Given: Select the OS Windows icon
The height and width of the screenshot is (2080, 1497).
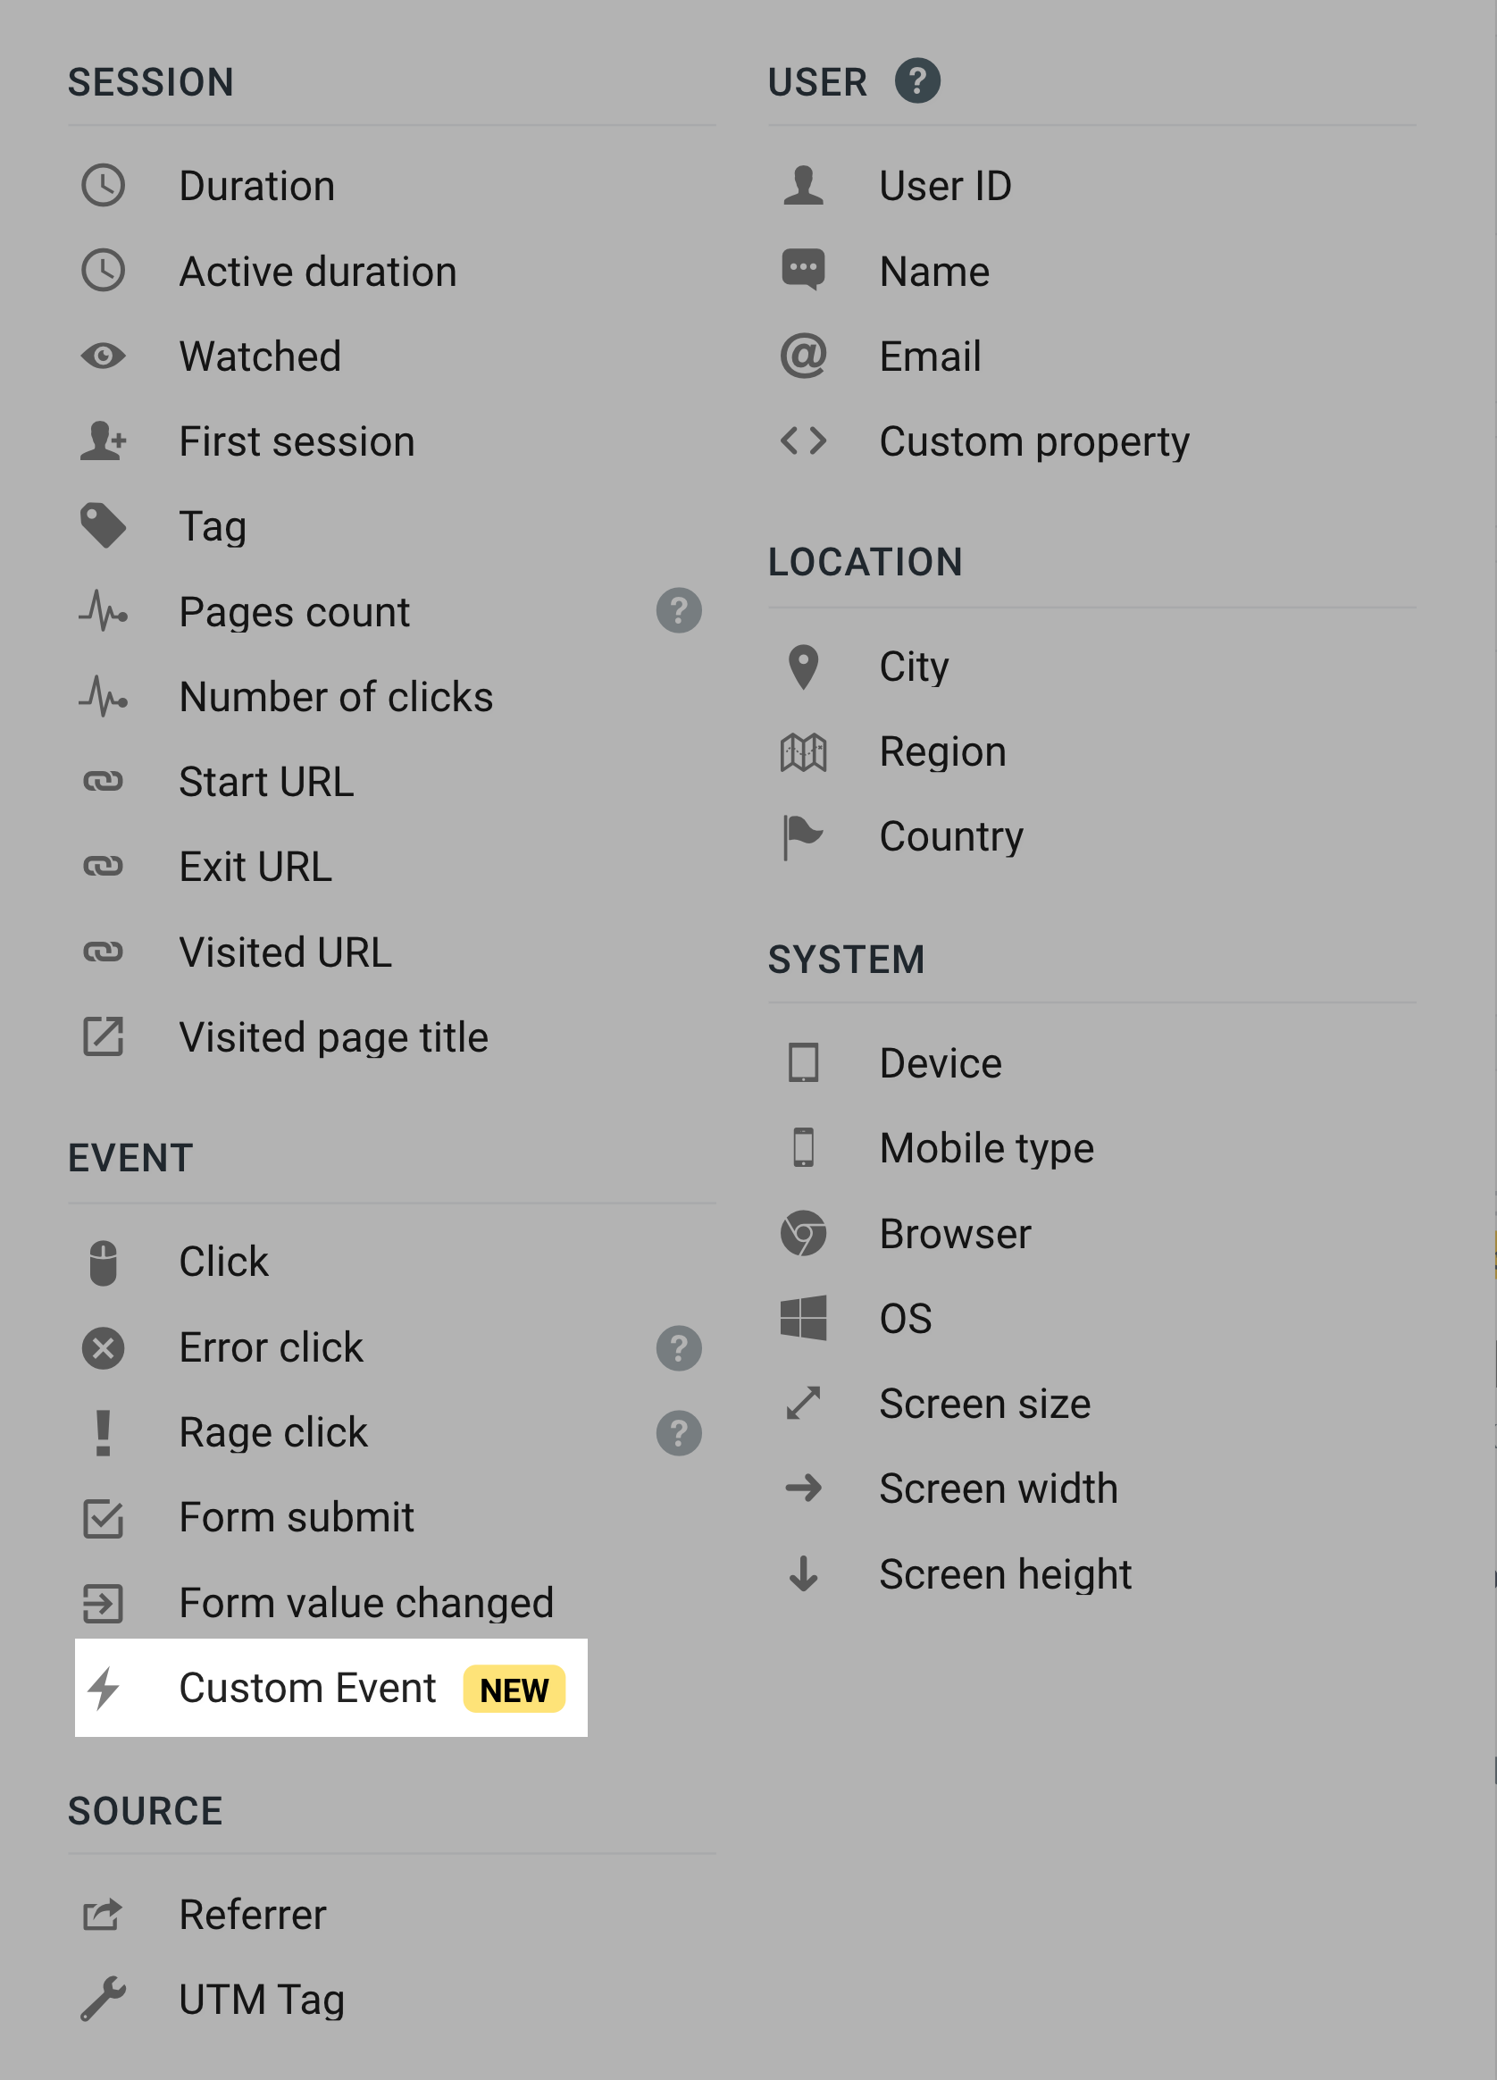Looking at the screenshot, I should [x=803, y=1318].
